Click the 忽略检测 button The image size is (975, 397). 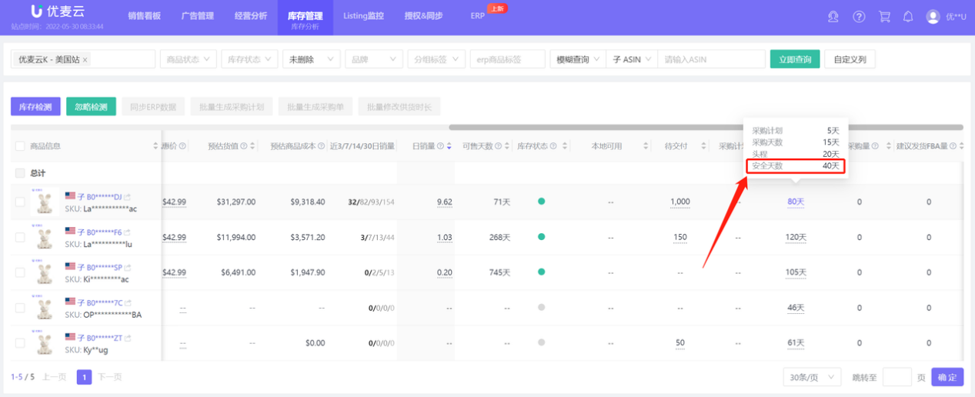pos(91,107)
